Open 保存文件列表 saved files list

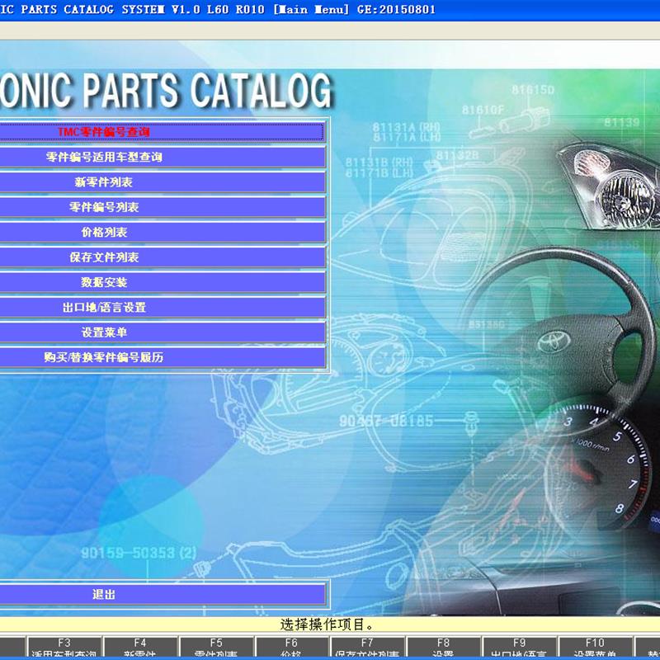click(x=162, y=257)
